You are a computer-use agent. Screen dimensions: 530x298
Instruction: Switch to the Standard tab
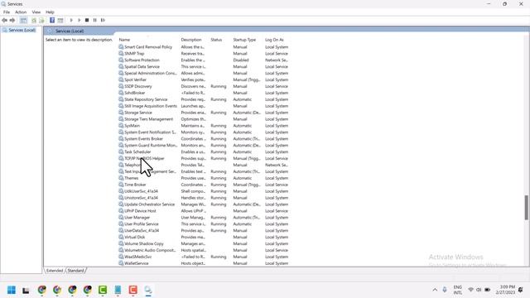(x=75, y=271)
